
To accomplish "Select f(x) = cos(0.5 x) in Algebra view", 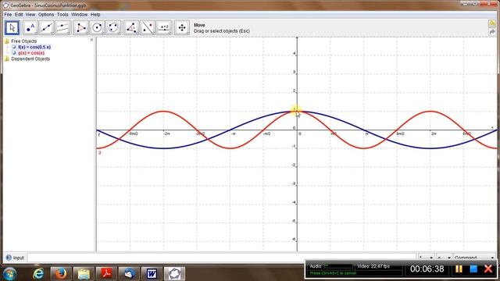I will pos(34,47).
